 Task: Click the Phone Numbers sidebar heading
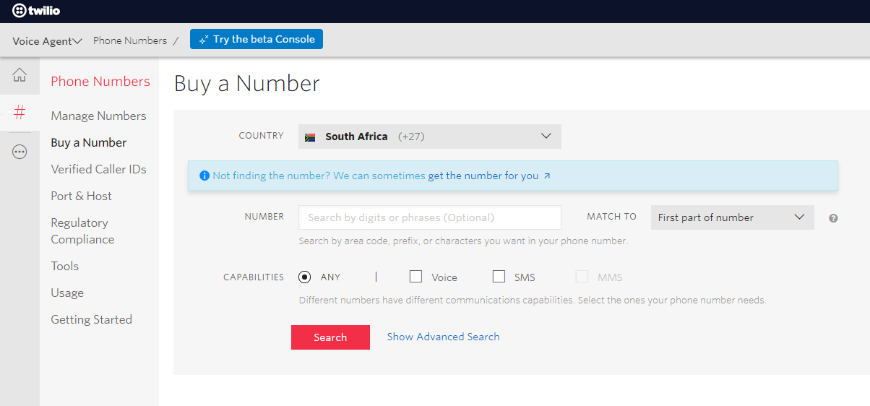point(100,82)
